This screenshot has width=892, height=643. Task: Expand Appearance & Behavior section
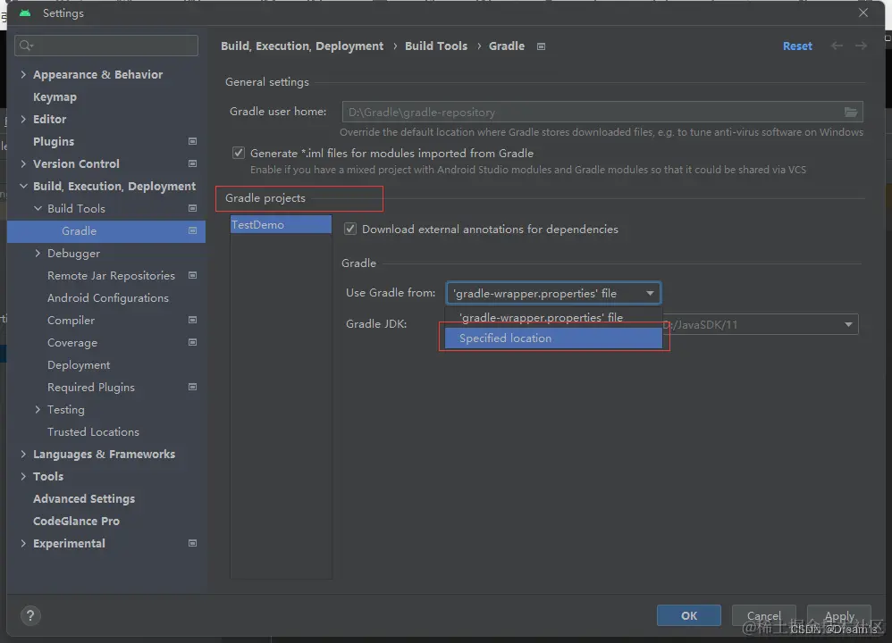point(23,74)
